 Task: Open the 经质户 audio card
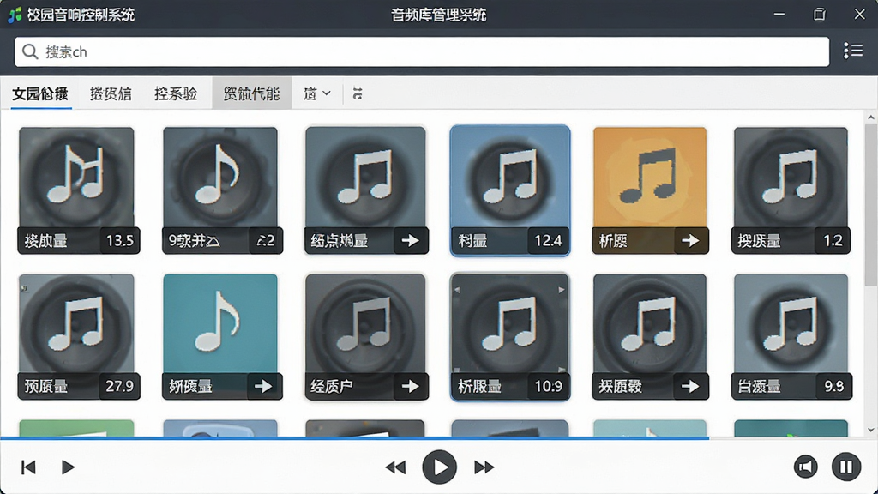click(365, 336)
